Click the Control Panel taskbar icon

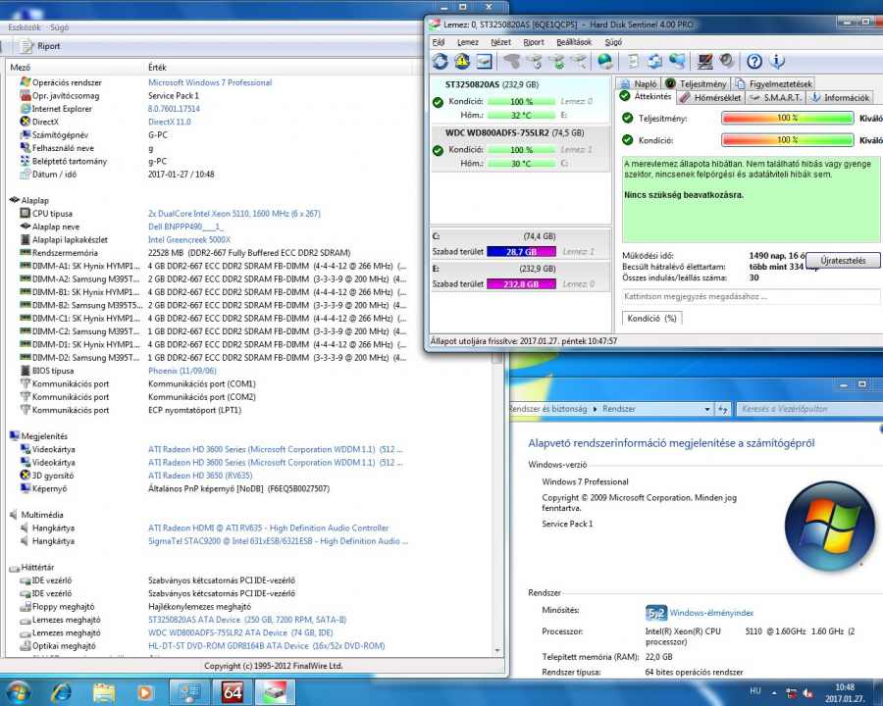pyautogui.click(x=189, y=692)
